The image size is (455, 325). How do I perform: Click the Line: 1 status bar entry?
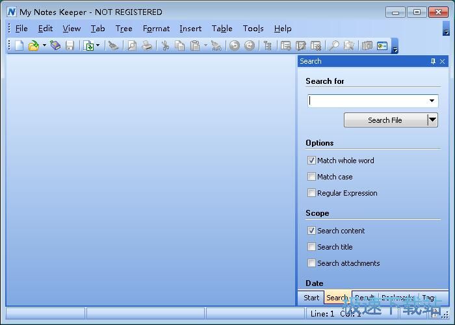(322, 314)
